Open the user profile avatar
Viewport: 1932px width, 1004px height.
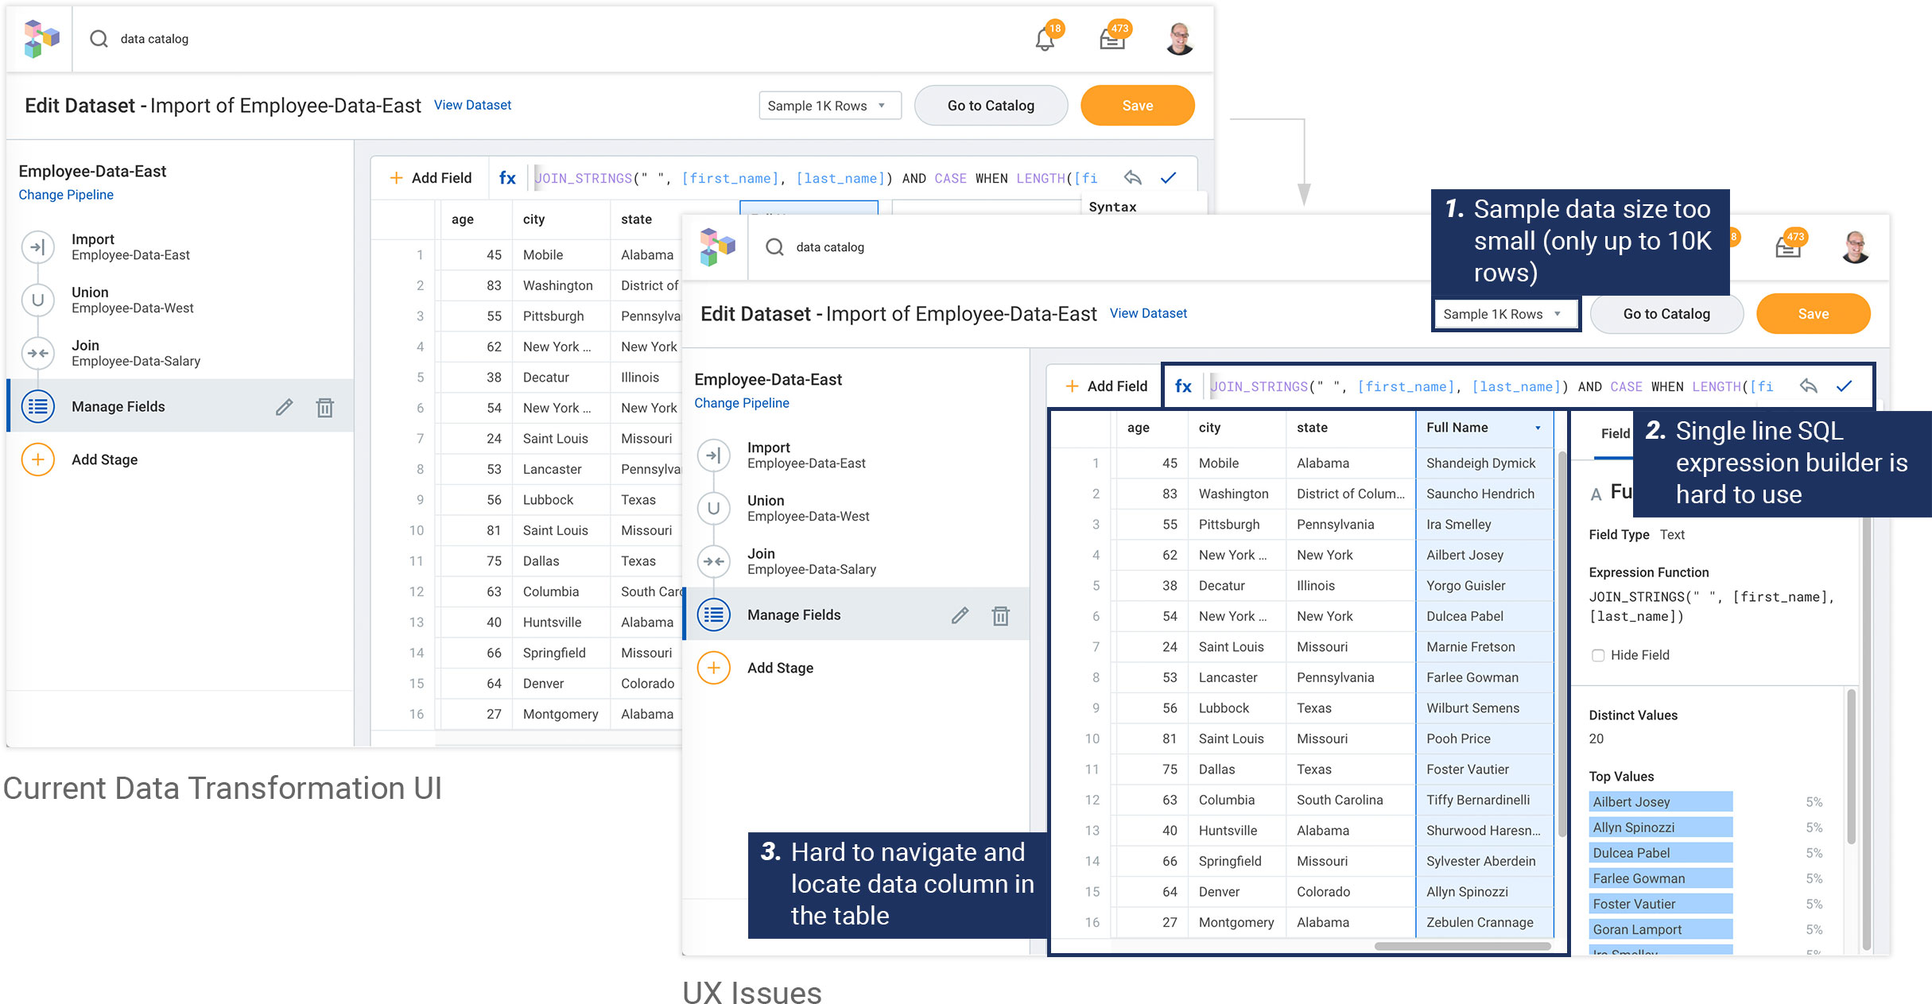[1179, 39]
